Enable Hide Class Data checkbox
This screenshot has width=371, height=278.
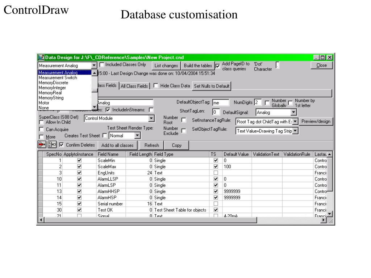tap(156, 85)
